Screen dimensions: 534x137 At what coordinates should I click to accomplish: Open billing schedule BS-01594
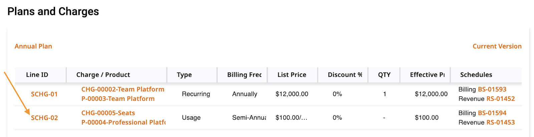tap(492, 113)
